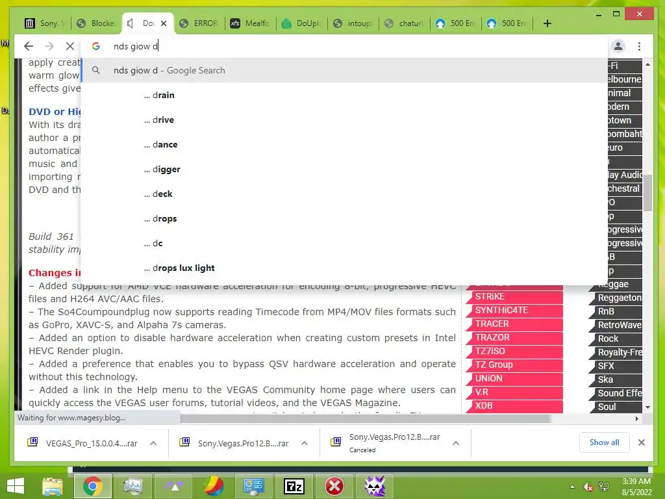665x499 pixels.
Task: Switch to the first 500 Err tab
Action: (456, 23)
